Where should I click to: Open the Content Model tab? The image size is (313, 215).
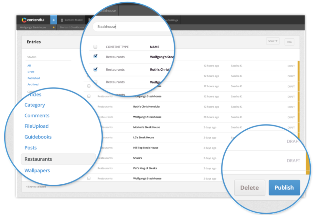(71, 20)
